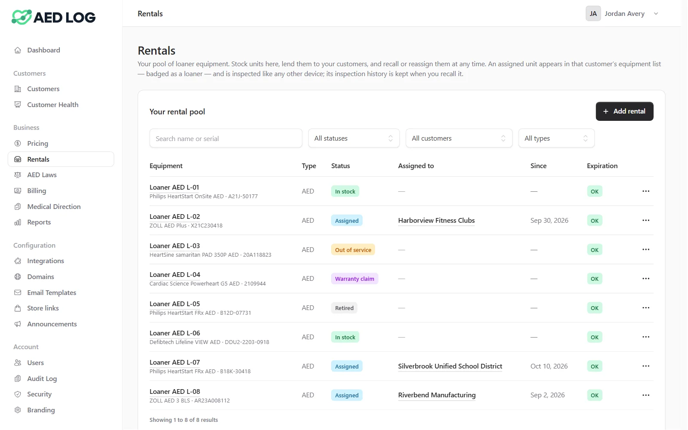This screenshot has width=688, height=430.
Task: Go to Email Templates
Action: 61,293
